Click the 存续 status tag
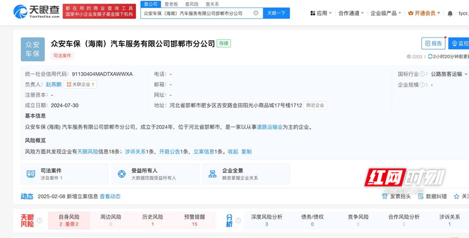469x238 pixels. pos(224,43)
